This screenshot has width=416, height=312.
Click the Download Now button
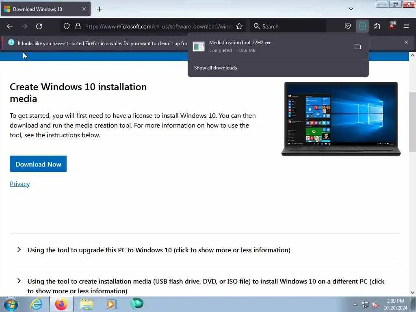[38, 164]
